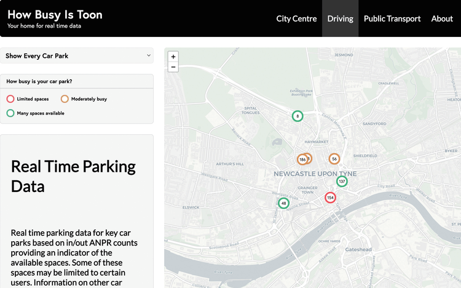Click the red car park marker 154
Image resolution: width=461 pixels, height=288 pixels.
[330, 198]
